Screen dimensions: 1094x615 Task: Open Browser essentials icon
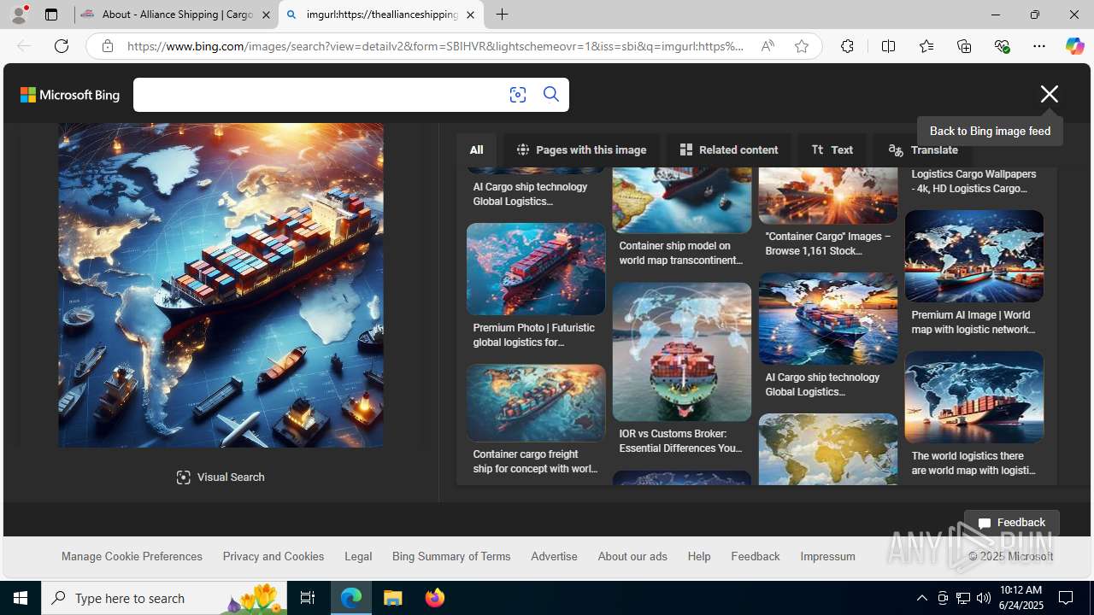point(1002,46)
